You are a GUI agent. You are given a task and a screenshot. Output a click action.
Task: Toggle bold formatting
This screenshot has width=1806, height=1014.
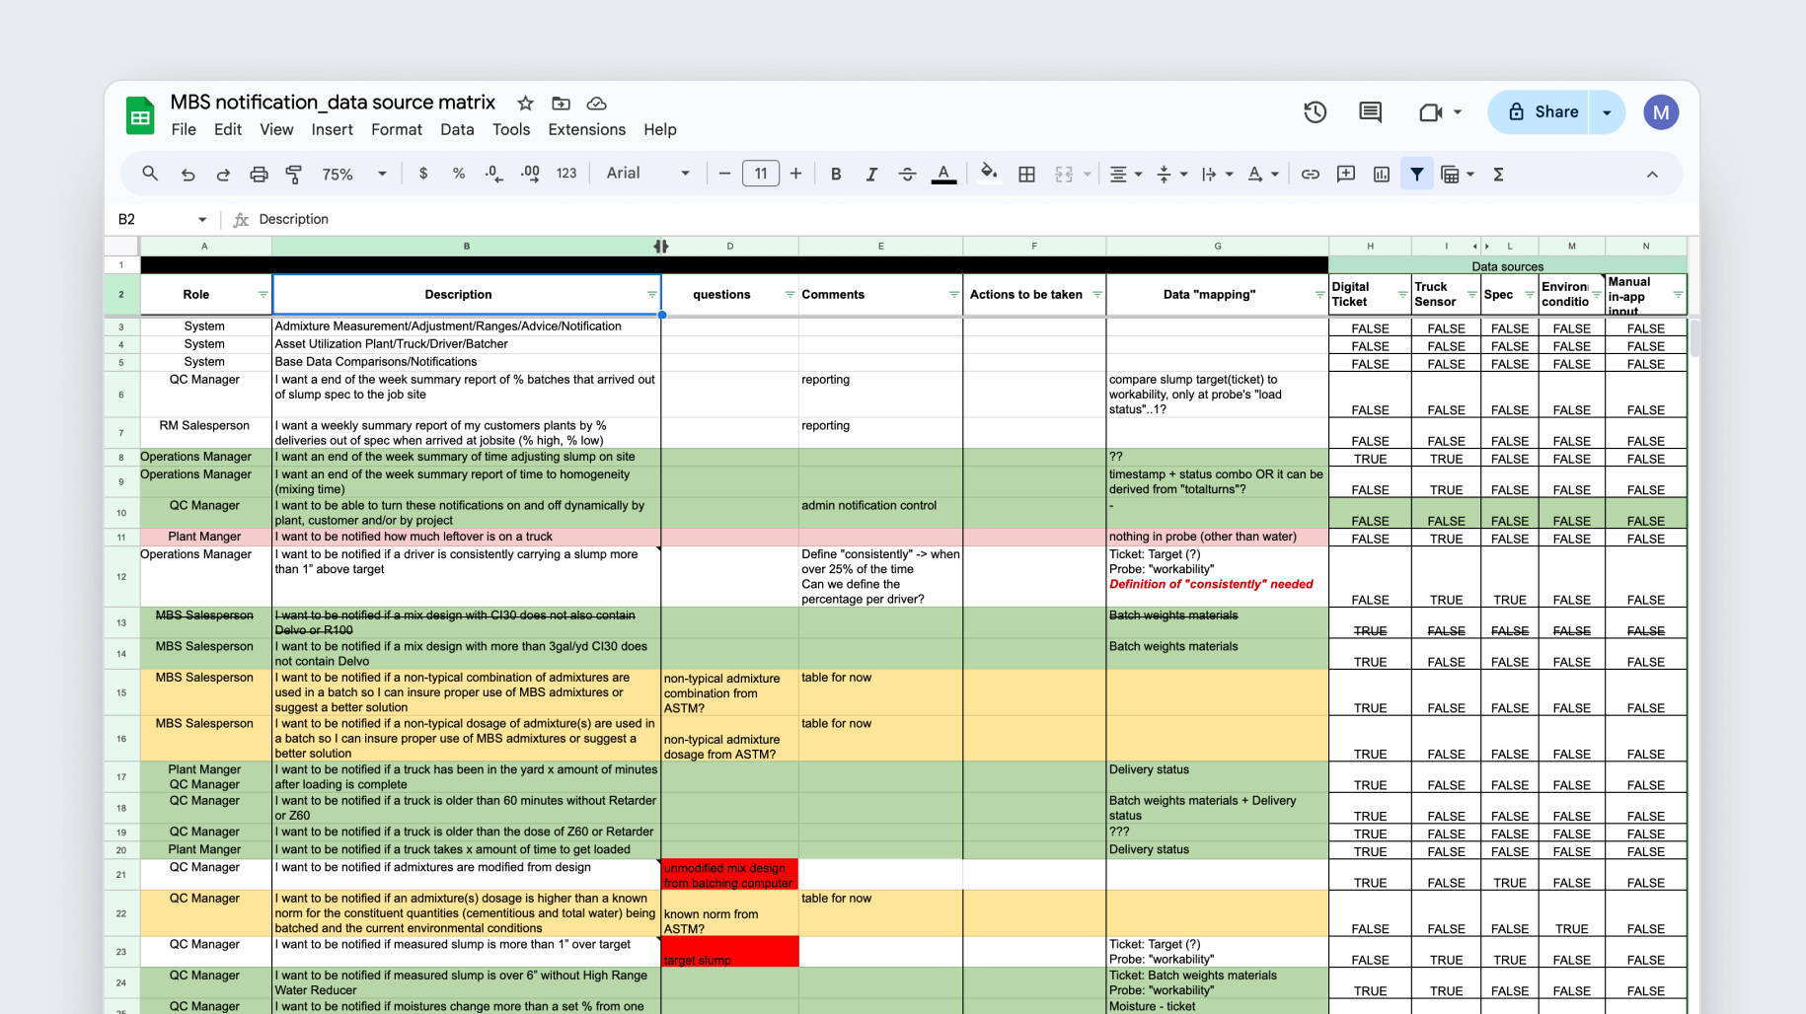coord(836,174)
